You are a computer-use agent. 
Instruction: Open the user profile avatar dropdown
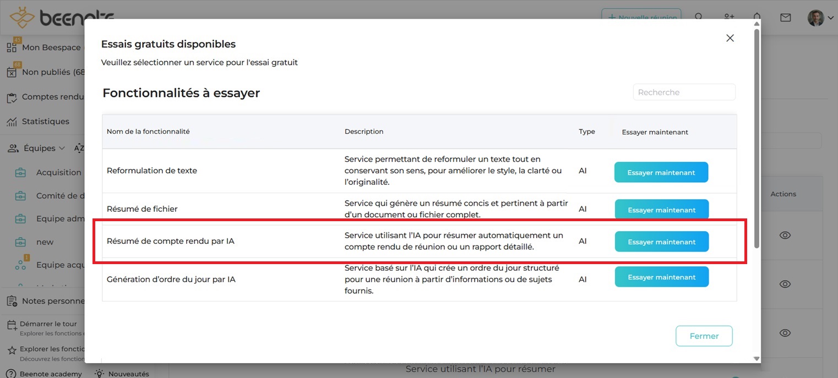[x=820, y=18]
